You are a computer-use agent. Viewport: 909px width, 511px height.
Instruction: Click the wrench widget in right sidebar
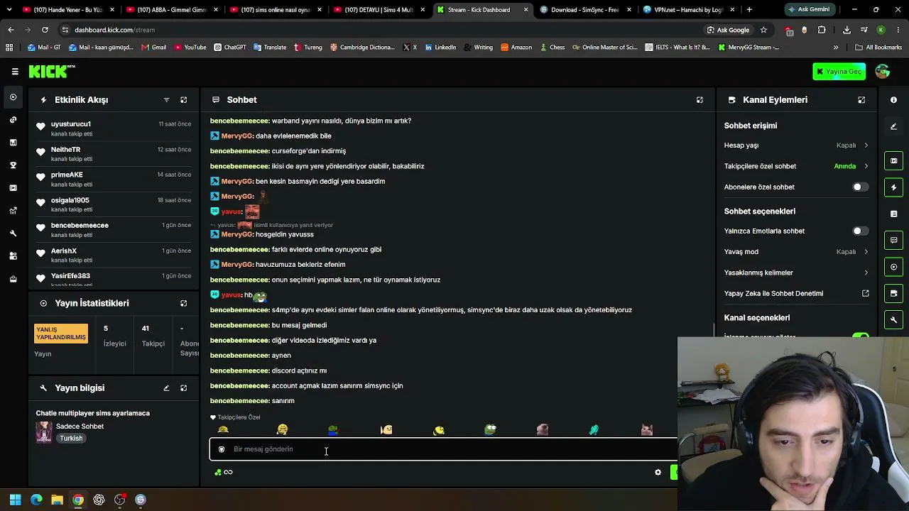coord(894,320)
